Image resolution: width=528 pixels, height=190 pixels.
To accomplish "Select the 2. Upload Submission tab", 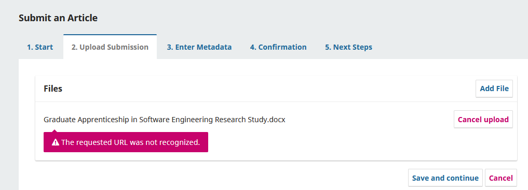I will click(x=110, y=47).
